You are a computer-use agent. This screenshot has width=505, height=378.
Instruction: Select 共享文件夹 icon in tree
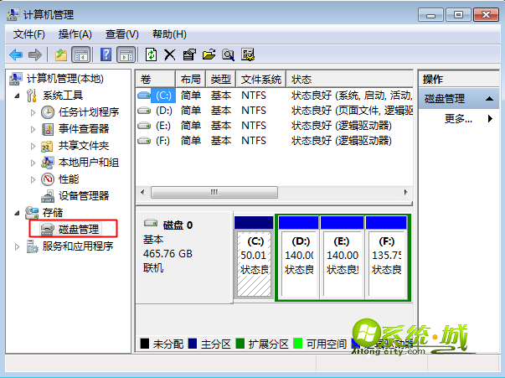[48, 146]
